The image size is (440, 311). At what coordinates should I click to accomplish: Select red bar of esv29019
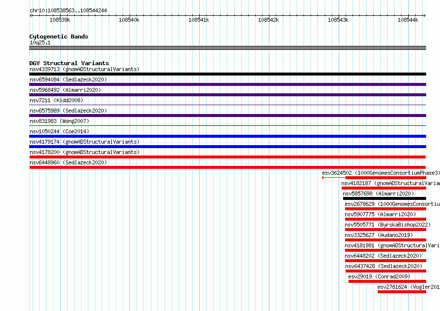tap(387, 281)
